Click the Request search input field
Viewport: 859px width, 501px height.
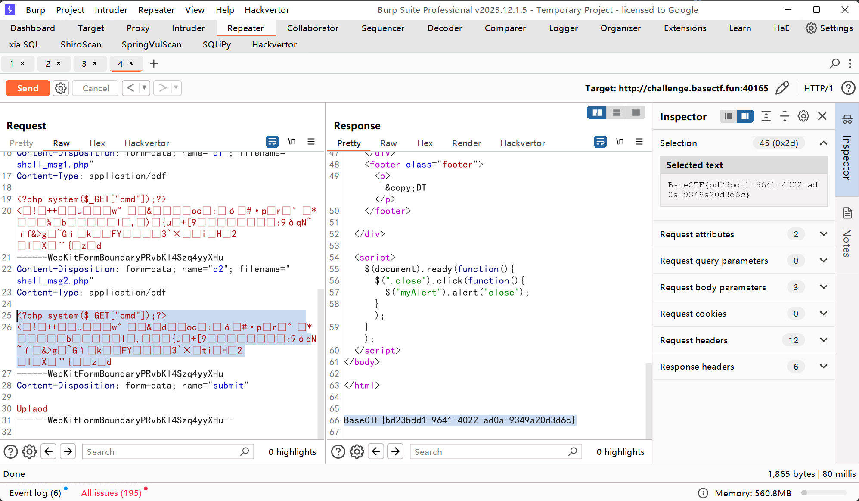(167, 451)
